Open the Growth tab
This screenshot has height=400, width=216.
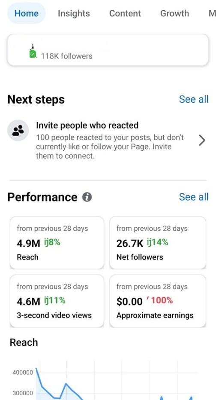coord(174,13)
